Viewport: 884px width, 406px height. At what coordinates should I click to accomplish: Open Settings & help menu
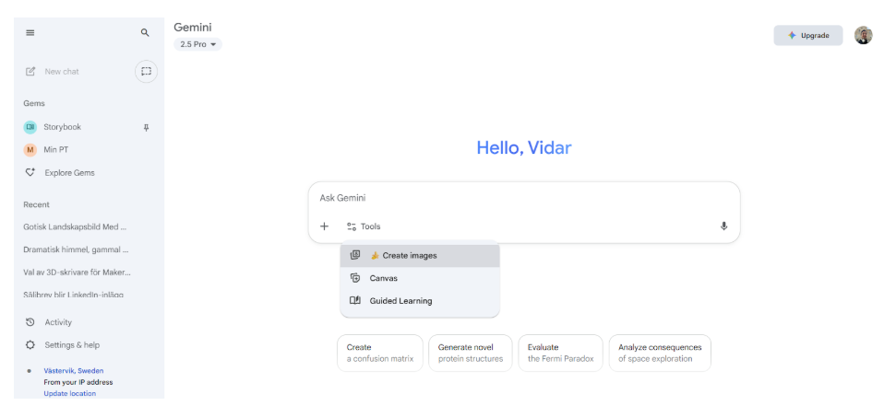tap(72, 345)
